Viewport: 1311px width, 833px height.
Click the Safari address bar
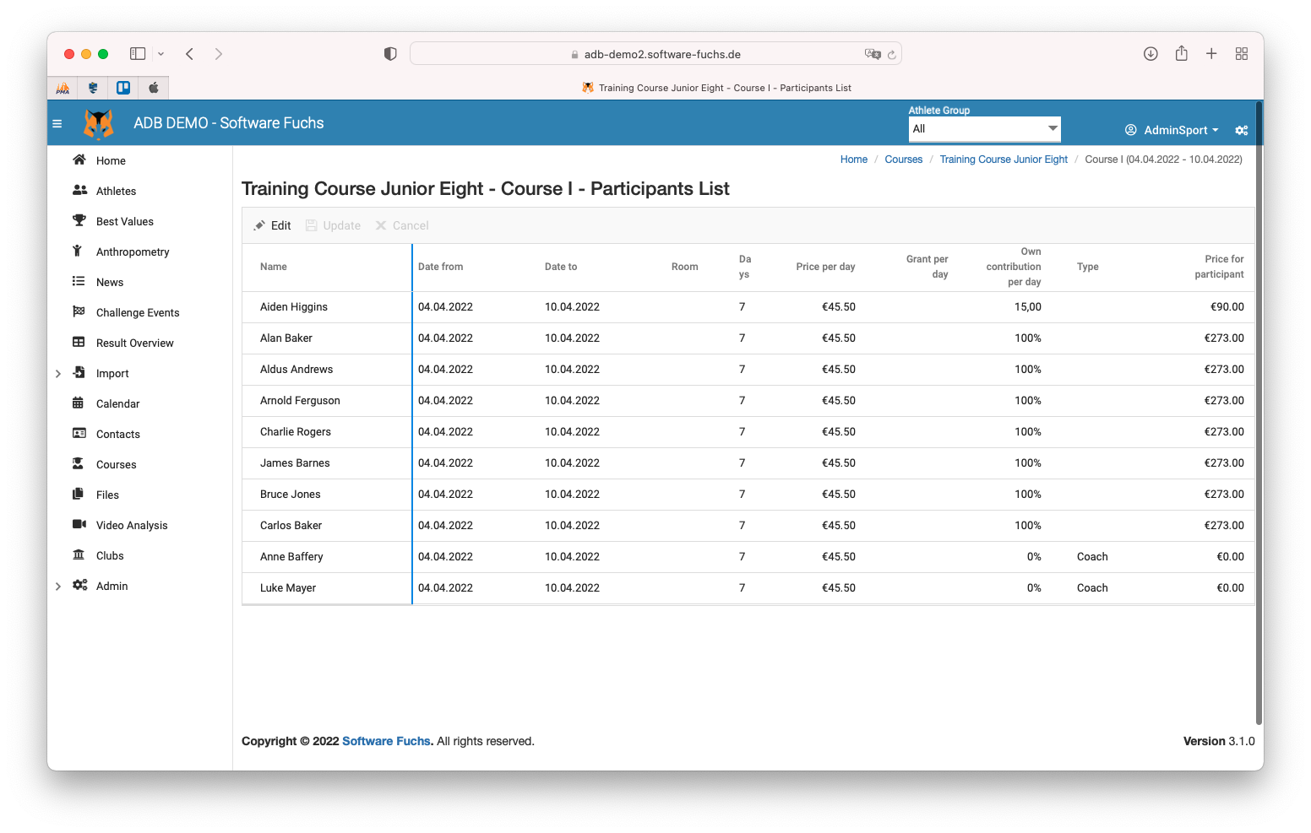pos(655,54)
